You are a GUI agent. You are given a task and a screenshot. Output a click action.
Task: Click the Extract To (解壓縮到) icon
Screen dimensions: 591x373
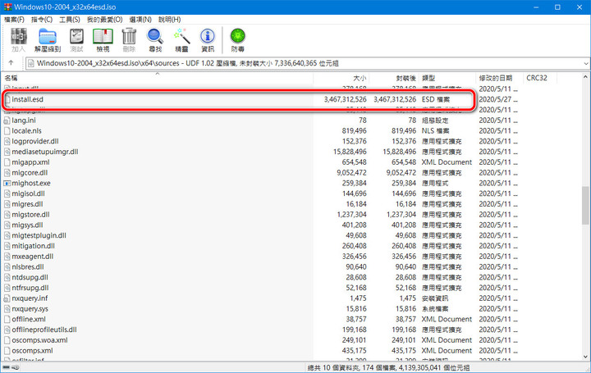(x=48, y=40)
